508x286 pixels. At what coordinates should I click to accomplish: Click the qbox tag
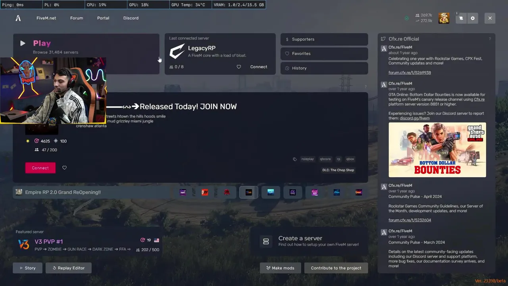pyautogui.click(x=350, y=159)
